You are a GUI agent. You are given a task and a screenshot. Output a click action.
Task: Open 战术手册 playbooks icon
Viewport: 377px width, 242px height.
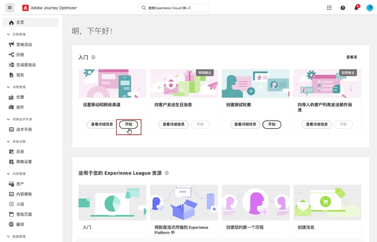pos(11,129)
